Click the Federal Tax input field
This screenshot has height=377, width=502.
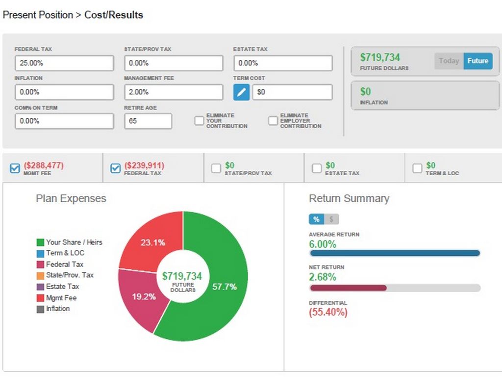[x=64, y=63]
